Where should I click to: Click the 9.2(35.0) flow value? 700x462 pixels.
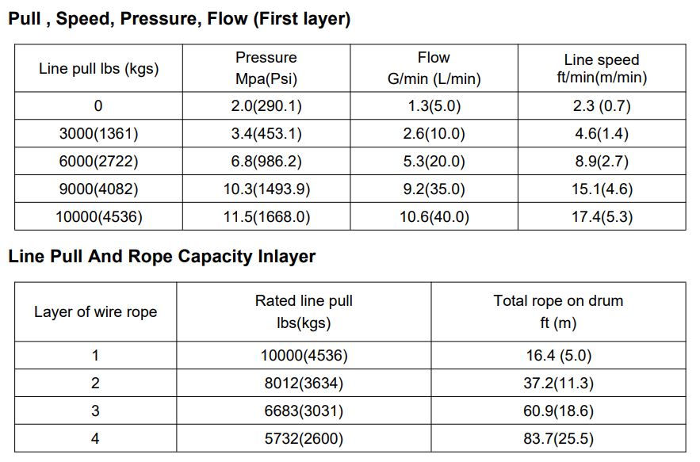[433, 189]
